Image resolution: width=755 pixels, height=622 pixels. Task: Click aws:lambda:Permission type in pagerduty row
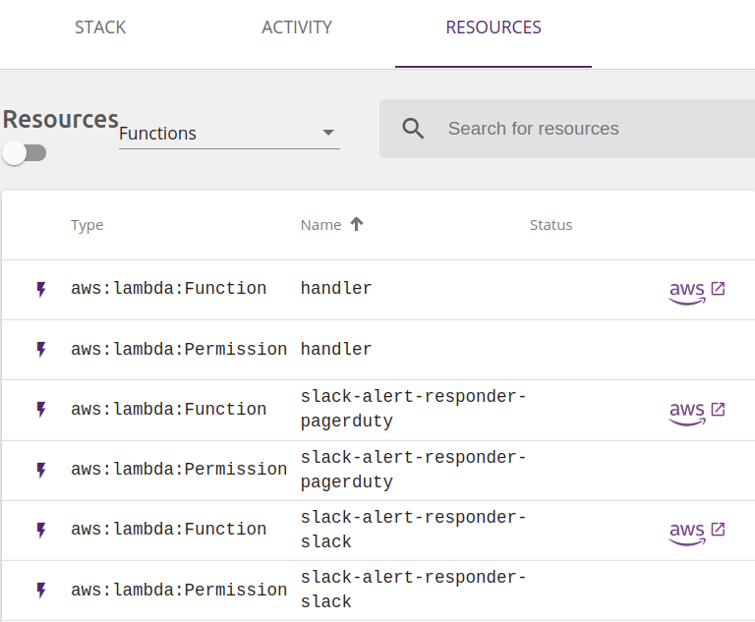coord(179,470)
